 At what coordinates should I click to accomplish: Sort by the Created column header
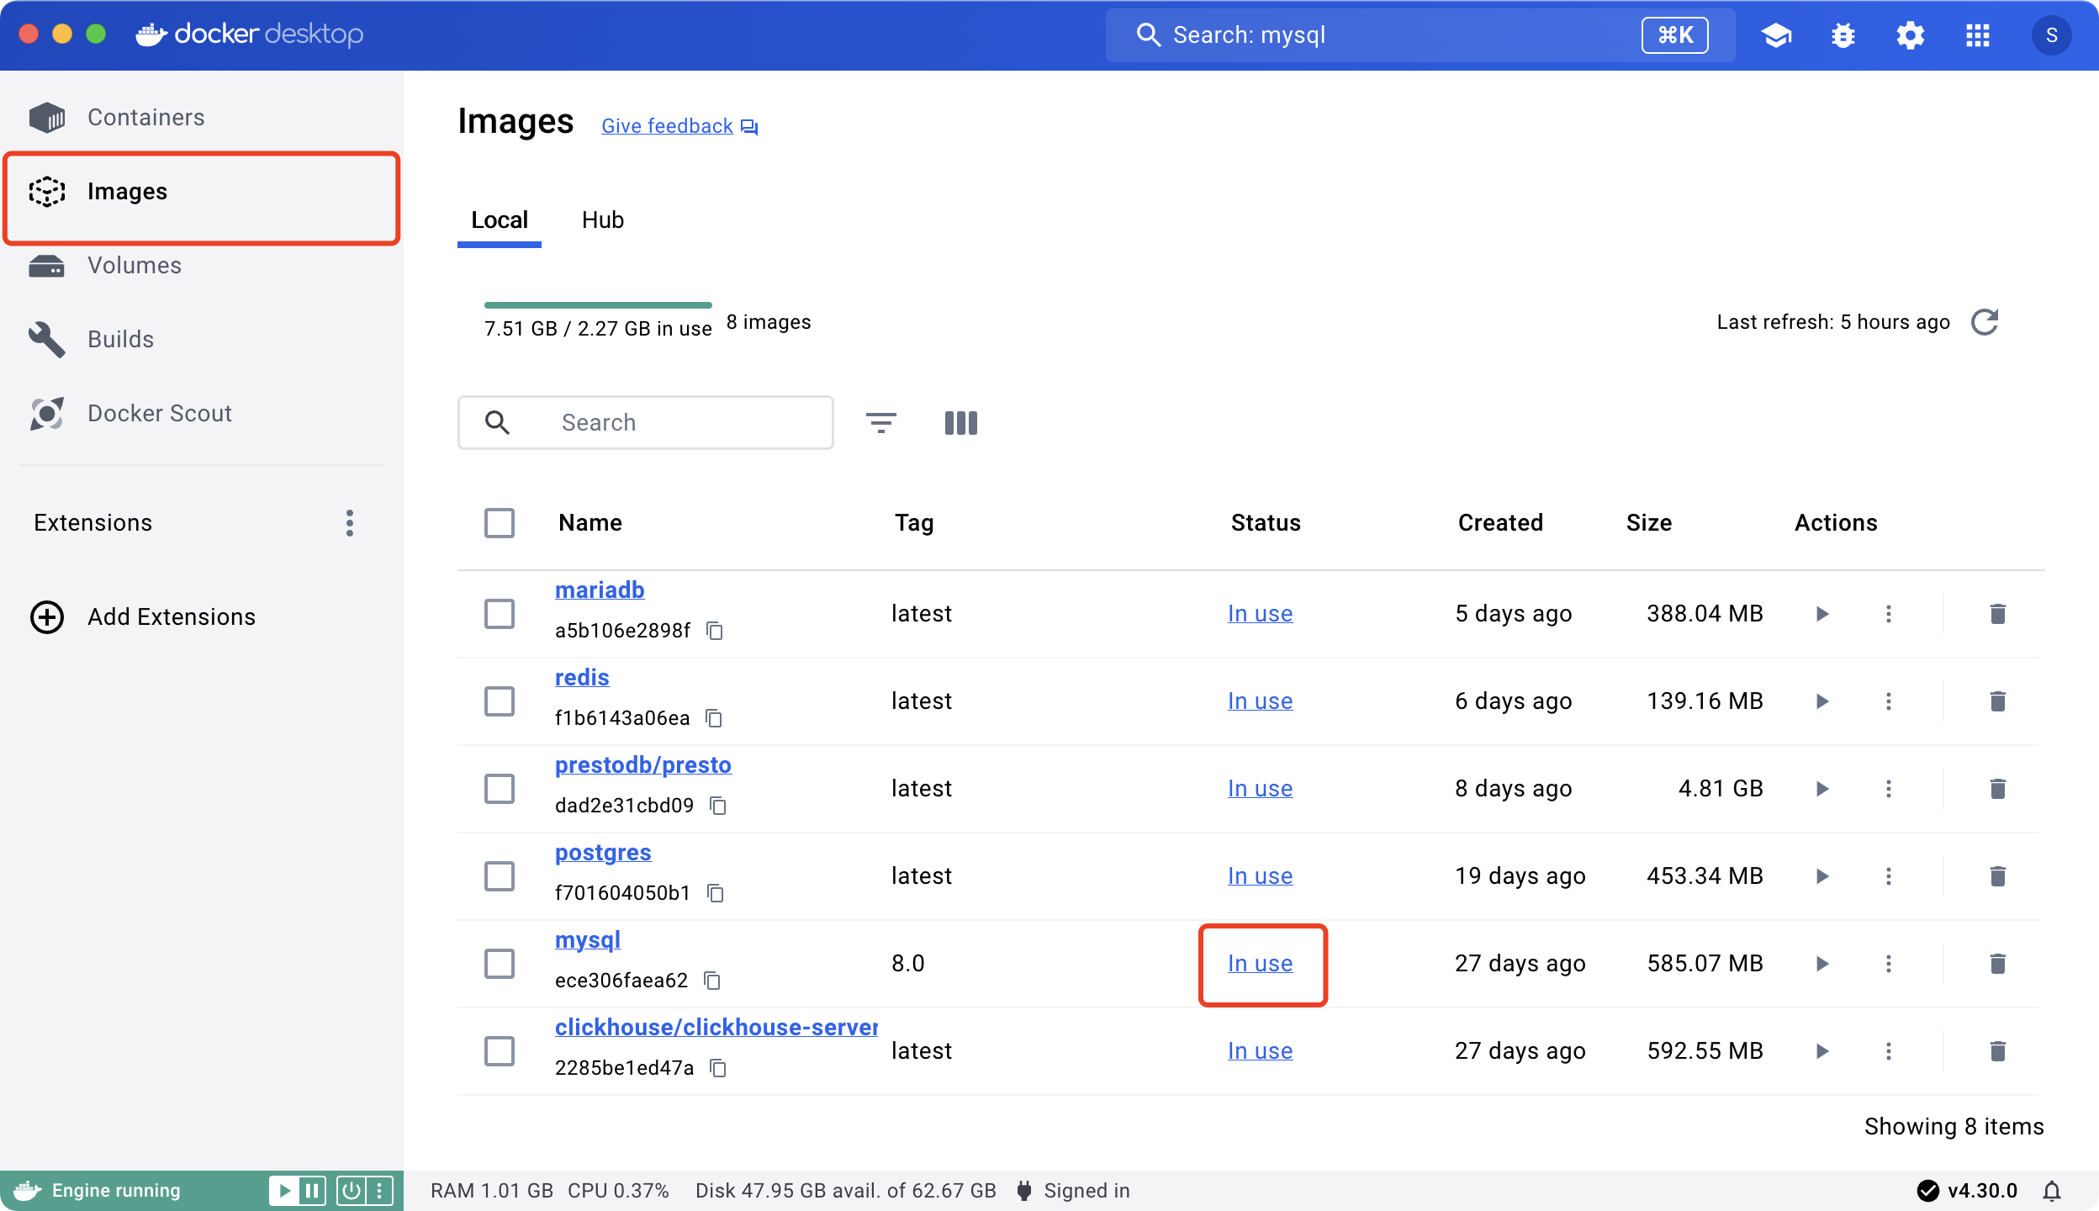point(1500,523)
